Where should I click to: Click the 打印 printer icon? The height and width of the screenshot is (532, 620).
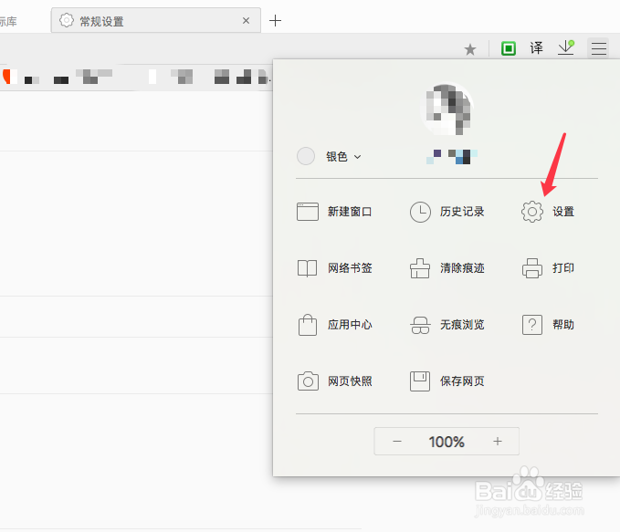pyautogui.click(x=532, y=268)
